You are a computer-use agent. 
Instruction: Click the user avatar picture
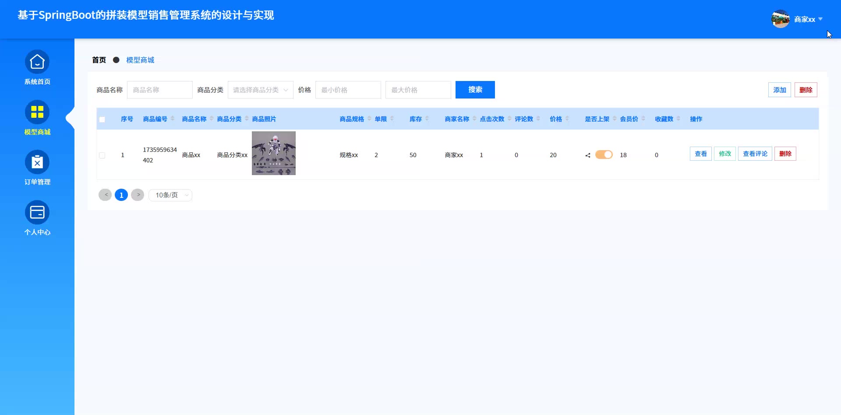point(781,19)
